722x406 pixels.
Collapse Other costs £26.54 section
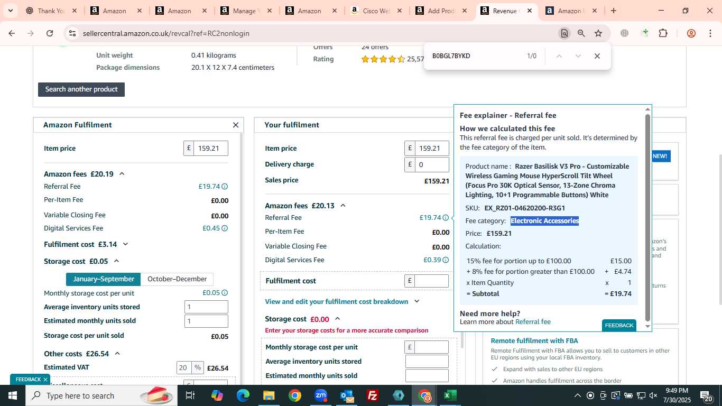point(117,354)
